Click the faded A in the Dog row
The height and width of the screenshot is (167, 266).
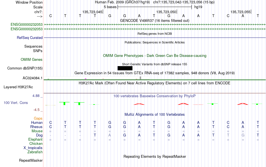click(109, 135)
